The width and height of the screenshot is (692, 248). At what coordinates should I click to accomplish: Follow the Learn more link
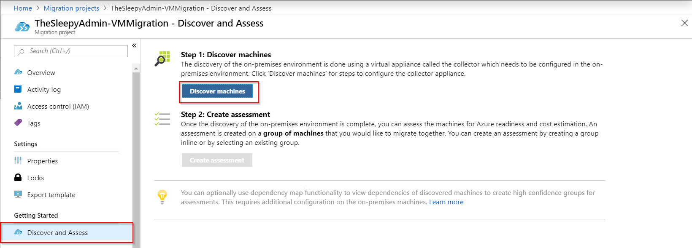[x=446, y=202]
